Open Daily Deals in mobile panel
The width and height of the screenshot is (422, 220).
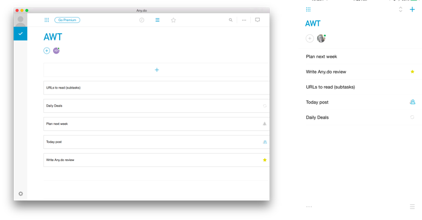click(361, 118)
